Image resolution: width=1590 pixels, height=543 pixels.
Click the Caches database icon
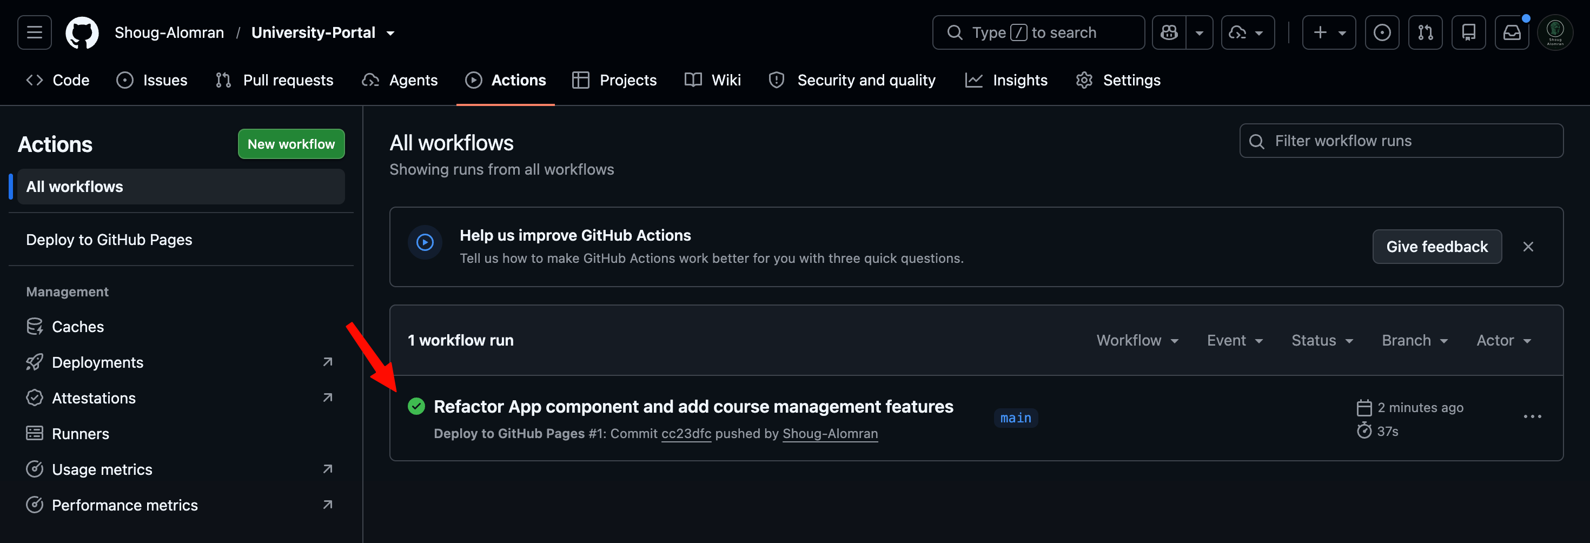coord(35,327)
